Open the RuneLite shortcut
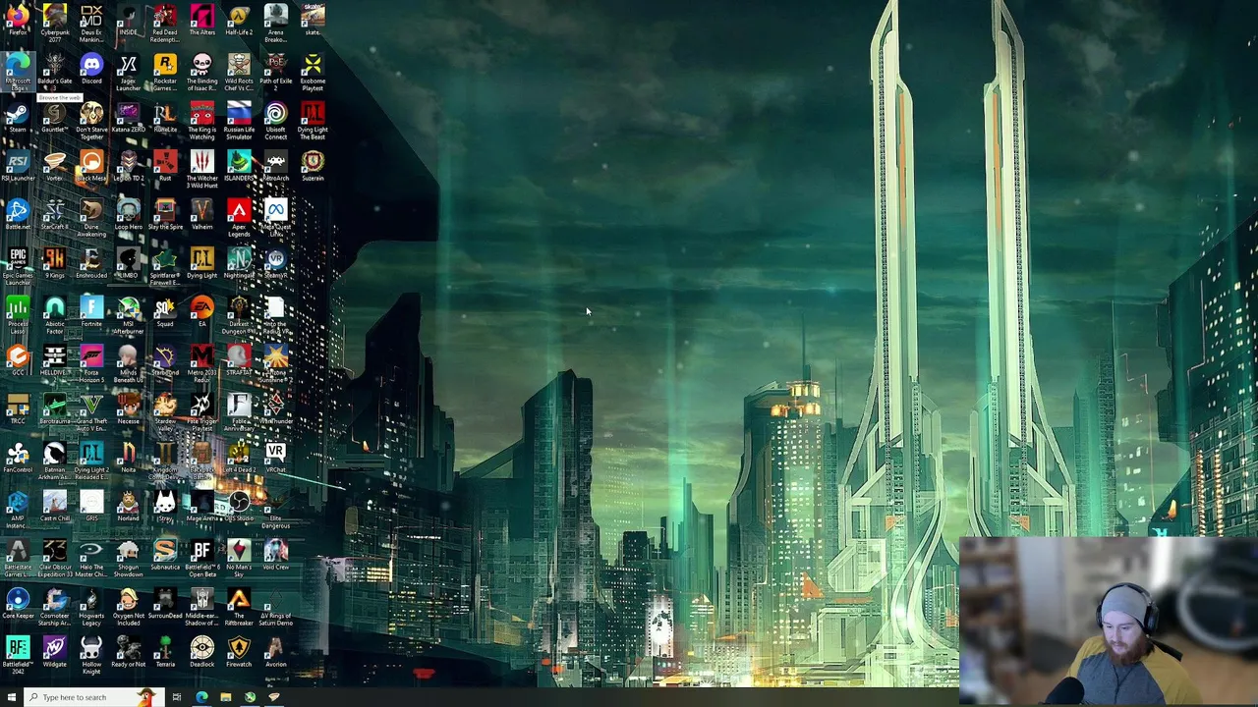Image resolution: width=1258 pixels, height=707 pixels. [x=165, y=118]
